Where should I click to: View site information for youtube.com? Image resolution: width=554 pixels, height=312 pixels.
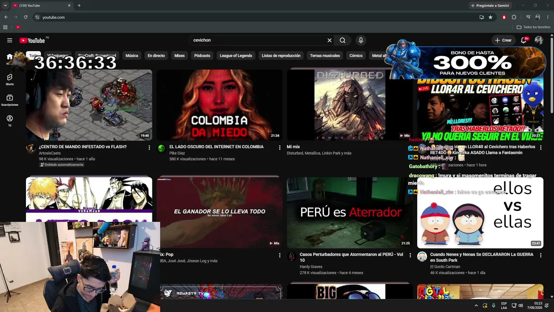pos(37,17)
